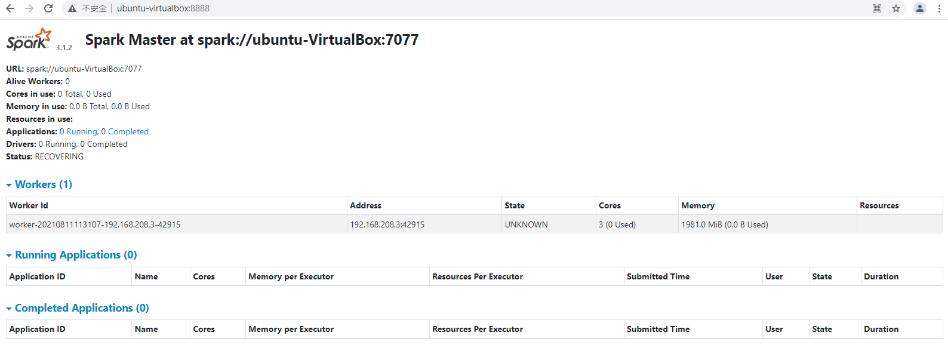Image resolution: width=948 pixels, height=354 pixels.
Task: Open the browser three-dot menu
Action: (939, 8)
